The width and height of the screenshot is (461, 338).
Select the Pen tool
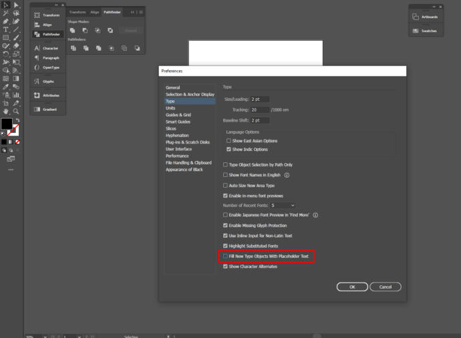click(x=5, y=21)
